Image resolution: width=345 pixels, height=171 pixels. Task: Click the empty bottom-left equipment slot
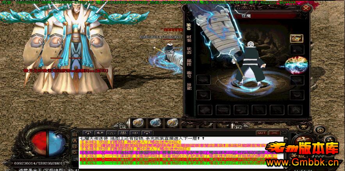click(203, 109)
